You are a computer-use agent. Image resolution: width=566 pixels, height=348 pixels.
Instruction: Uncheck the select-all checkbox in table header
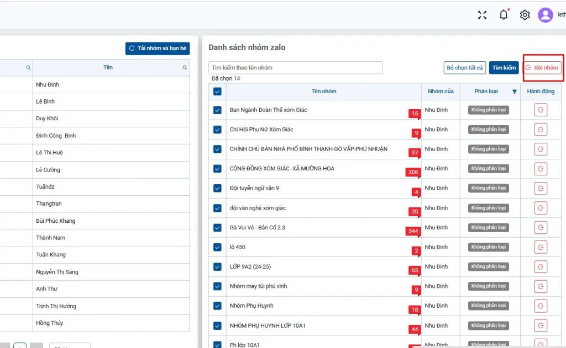pos(217,92)
